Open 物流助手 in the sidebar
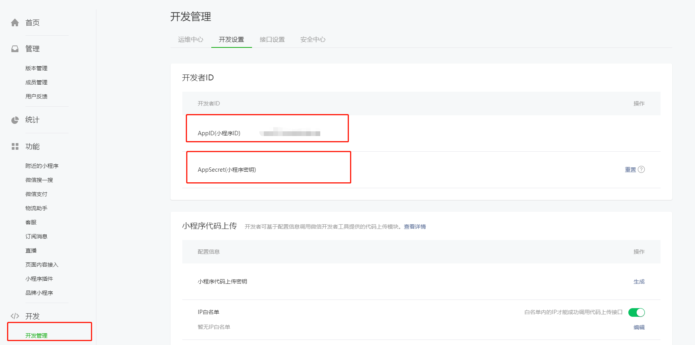The width and height of the screenshot is (695, 345). 36,208
